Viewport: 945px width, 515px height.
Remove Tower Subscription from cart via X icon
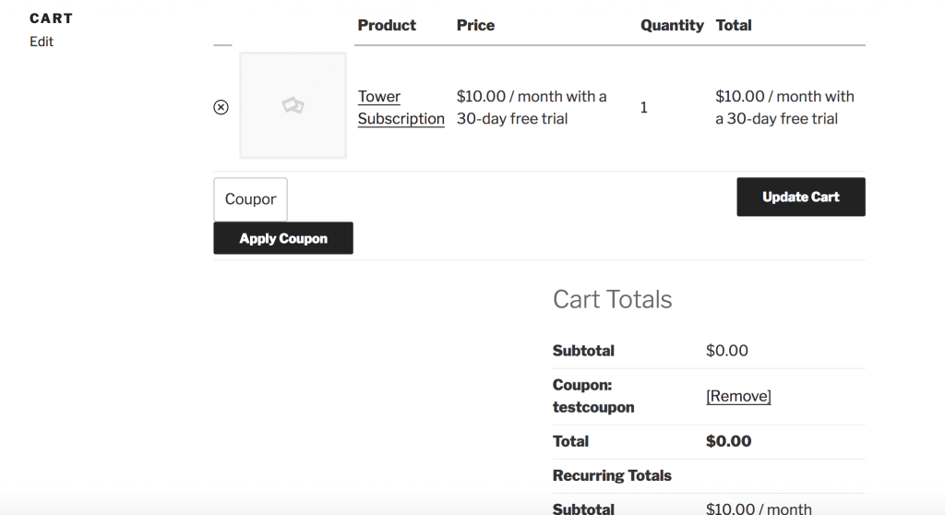coord(221,107)
